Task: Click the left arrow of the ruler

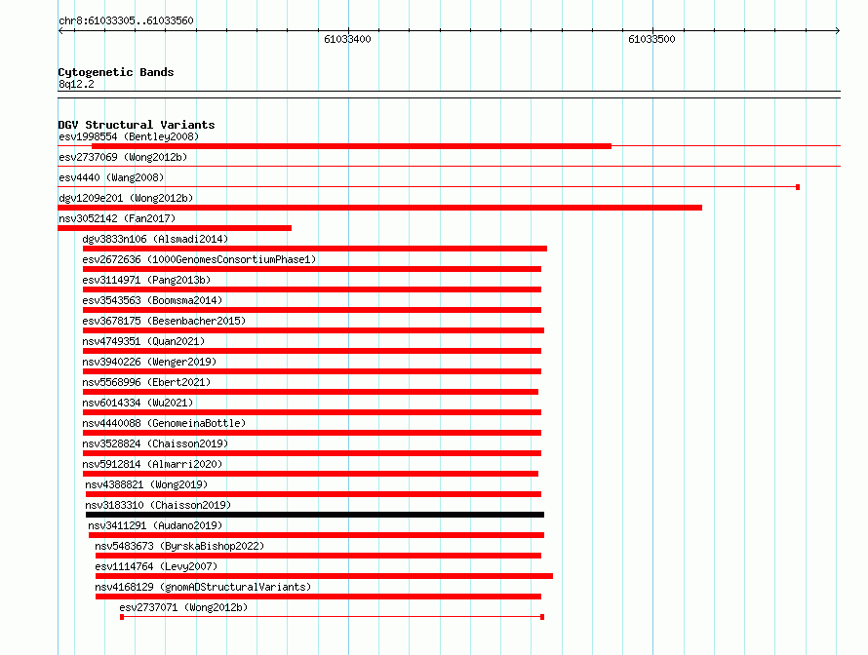Action: [60, 31]
